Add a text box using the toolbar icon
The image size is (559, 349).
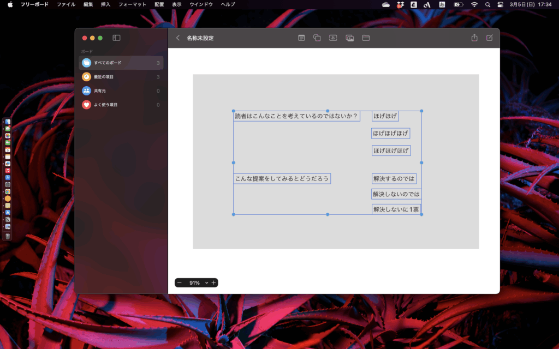(332, 38)
